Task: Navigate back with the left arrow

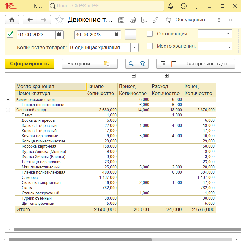Action: (30, 20)
